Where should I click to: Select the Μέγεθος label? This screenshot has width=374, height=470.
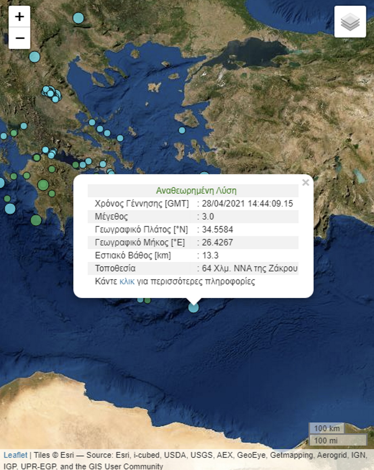(x=111, y=216)
